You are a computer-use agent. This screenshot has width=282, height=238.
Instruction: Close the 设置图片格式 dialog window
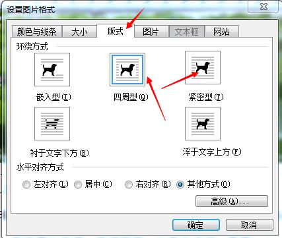click(264, 7)
